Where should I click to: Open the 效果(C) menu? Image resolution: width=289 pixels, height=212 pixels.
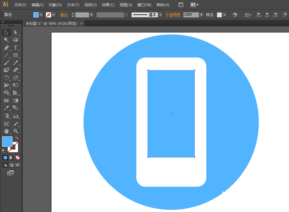108,5
